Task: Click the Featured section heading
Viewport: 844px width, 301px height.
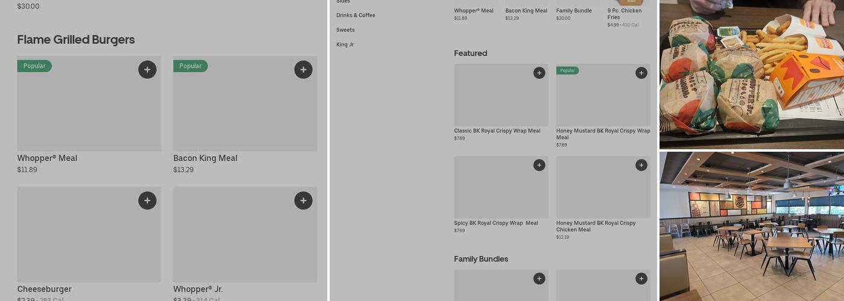Action: (470, 53)
